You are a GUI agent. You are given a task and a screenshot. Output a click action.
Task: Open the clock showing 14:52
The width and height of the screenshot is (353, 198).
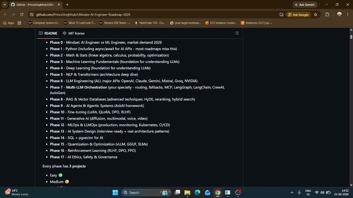[341, 193]
